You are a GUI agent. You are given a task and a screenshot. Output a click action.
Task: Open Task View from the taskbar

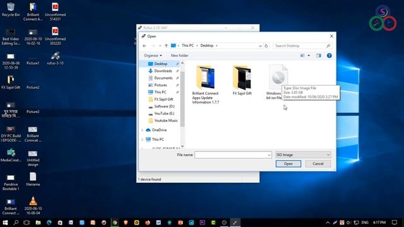point(27,223)
